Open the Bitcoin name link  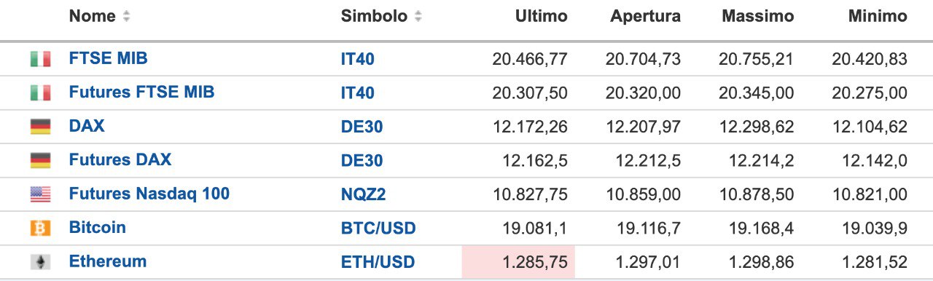pos(97,227)
